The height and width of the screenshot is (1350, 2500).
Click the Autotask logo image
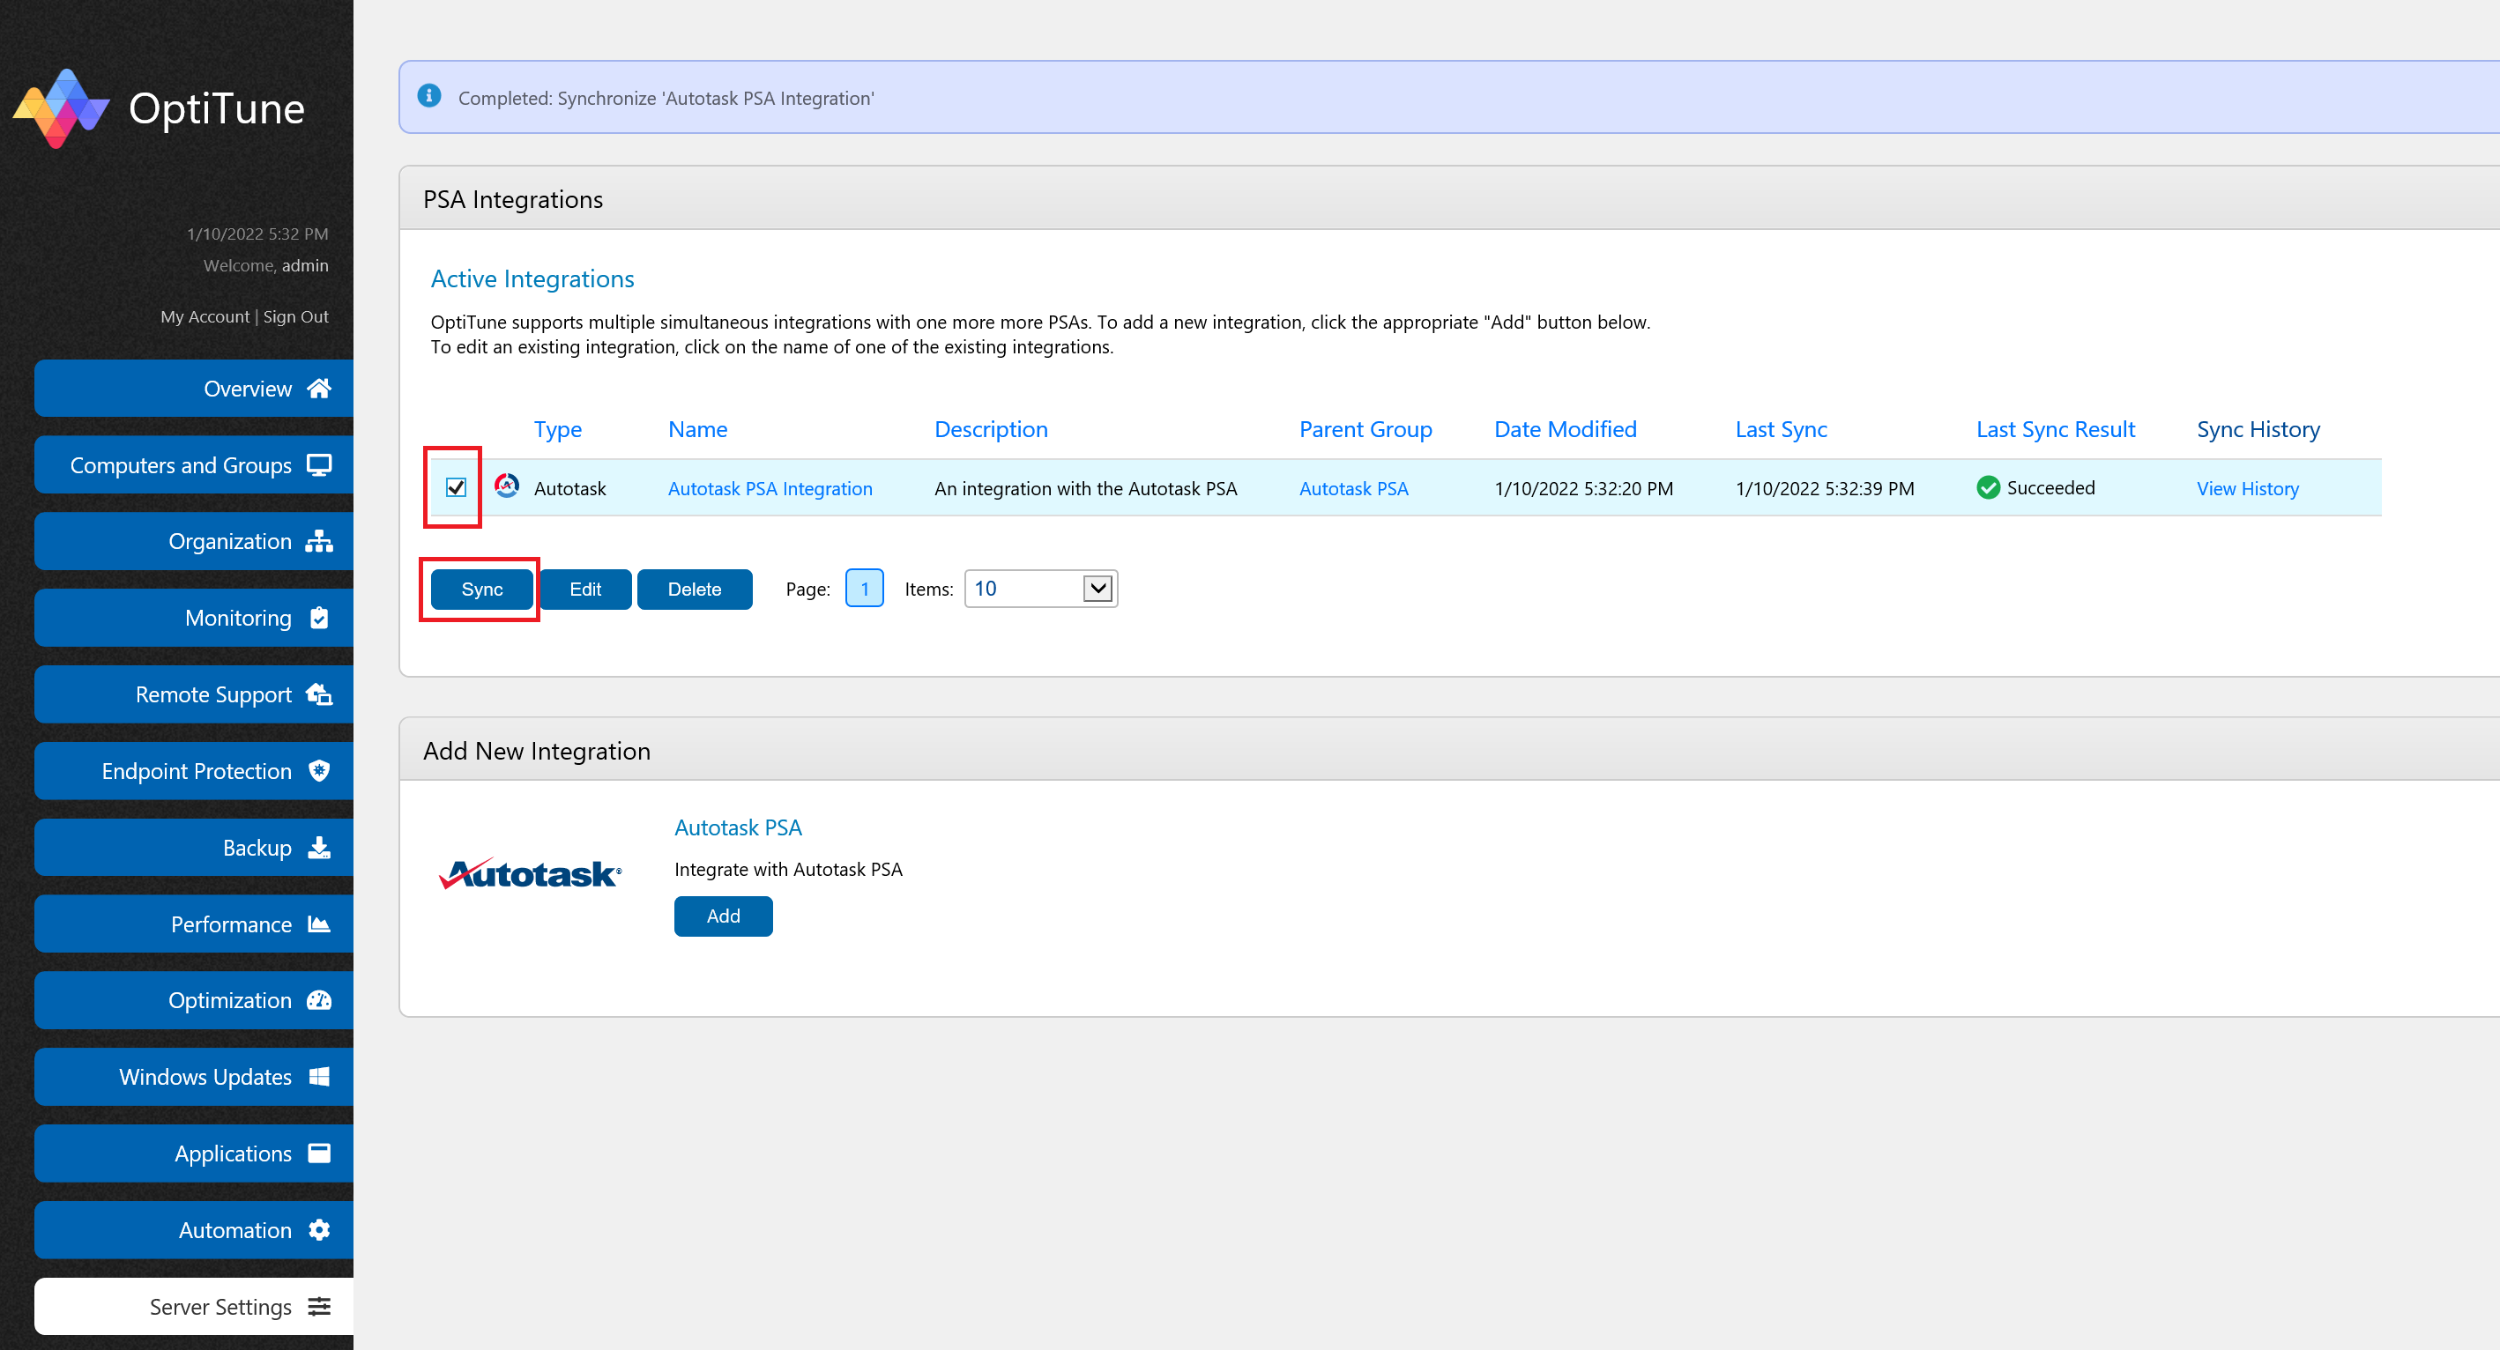point(531,874)
